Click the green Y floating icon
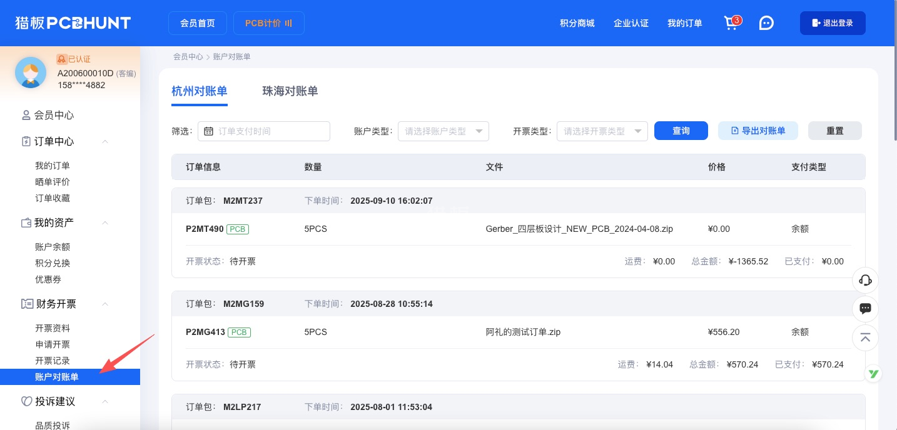This screenshot has height=430, width=897. pyautogui.click(x=873, y=373)
